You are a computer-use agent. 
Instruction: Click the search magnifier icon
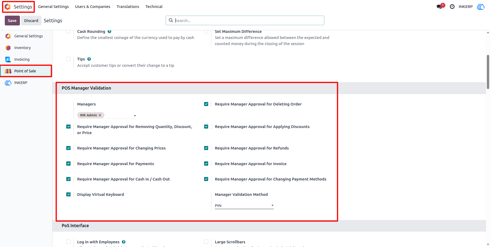171,20
